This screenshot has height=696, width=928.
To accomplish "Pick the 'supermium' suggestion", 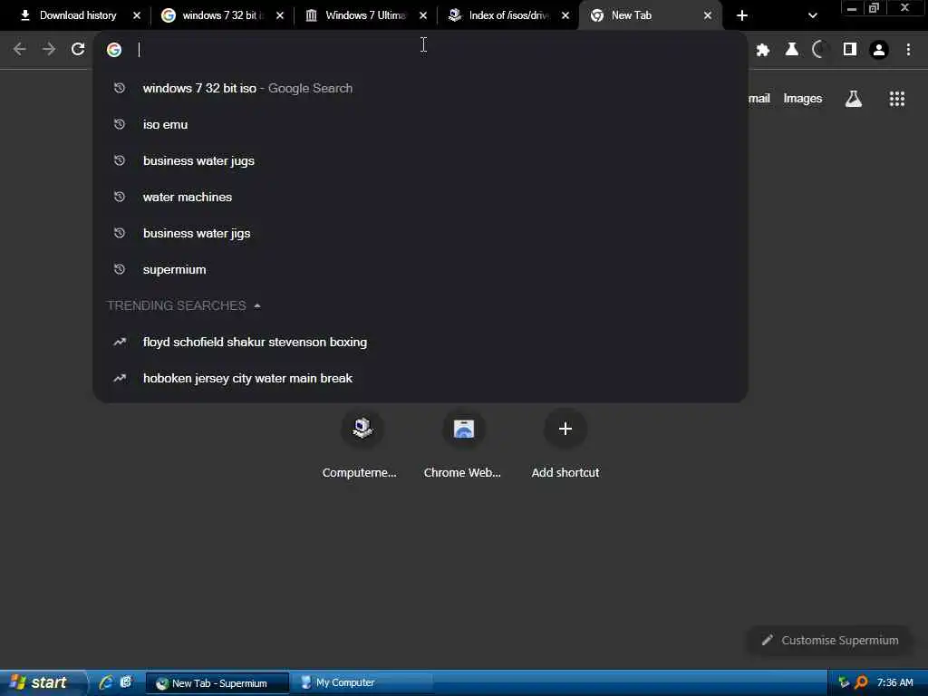I will point(420,269).
